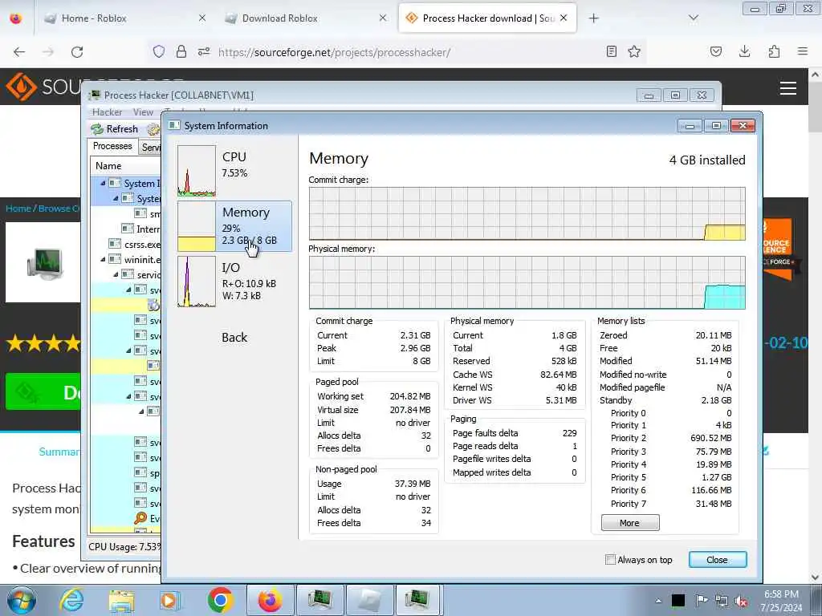Close the Process Hacker download browser tab

pyautogui.click(x=564, y=18)
